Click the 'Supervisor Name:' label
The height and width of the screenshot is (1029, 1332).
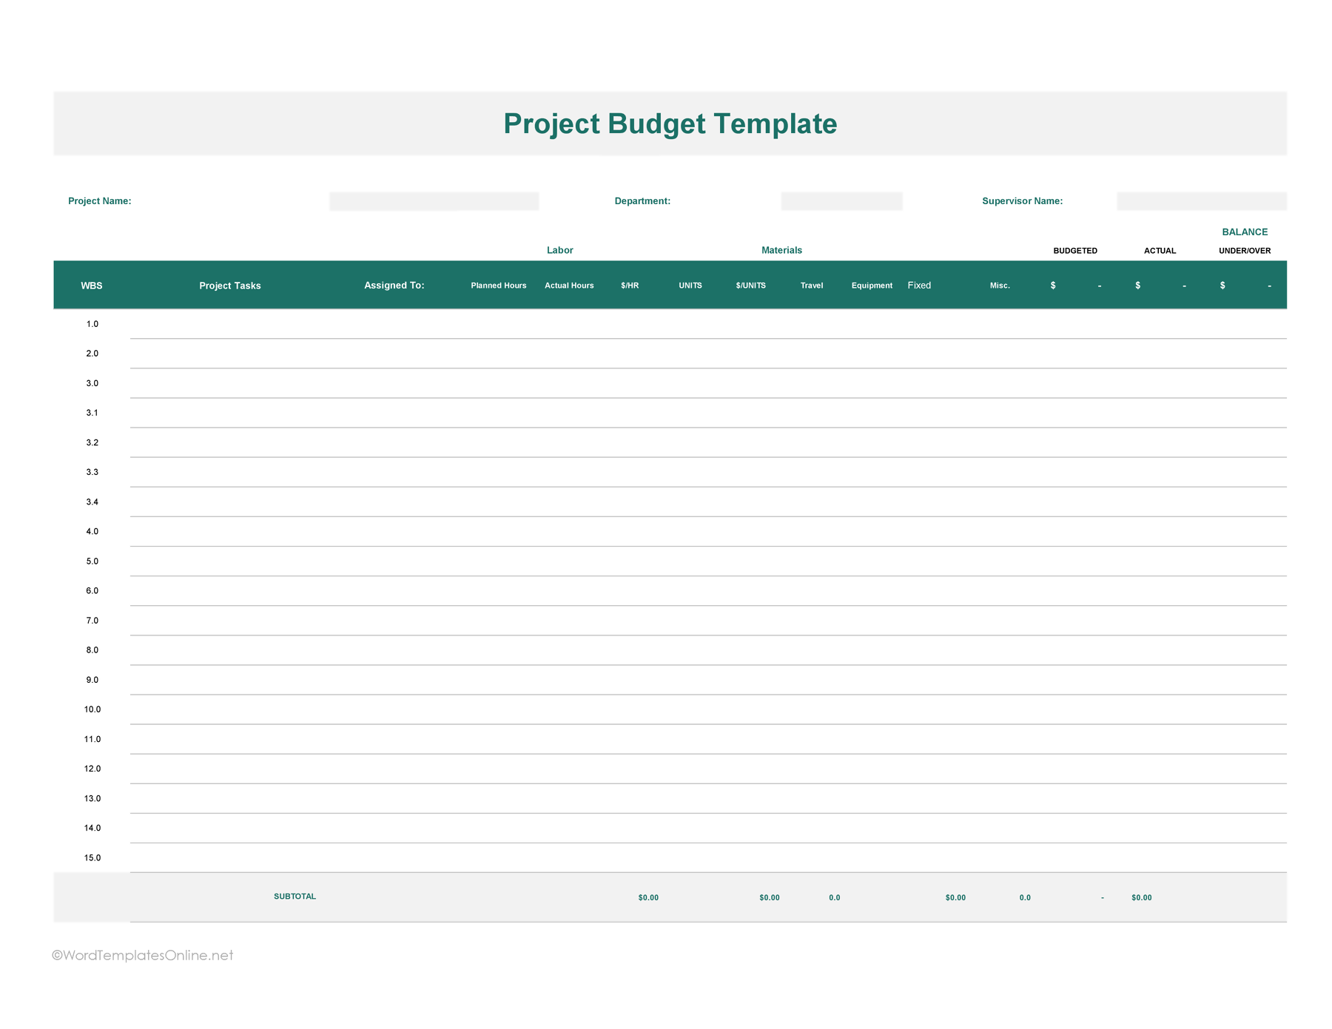(x=1023, y=201)
